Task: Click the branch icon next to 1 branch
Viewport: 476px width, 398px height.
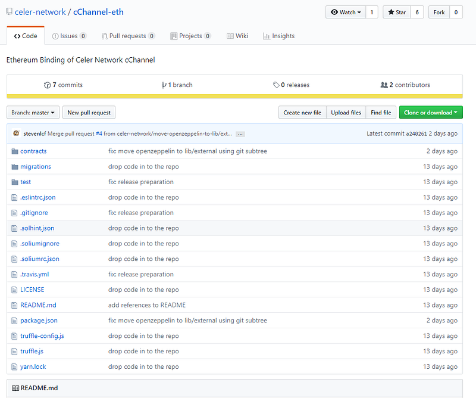Action: (x=164, y=85)
